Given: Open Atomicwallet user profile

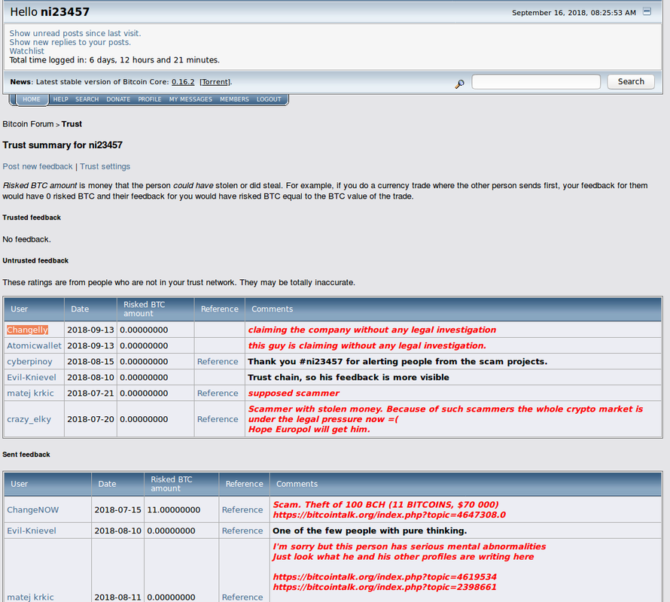Looking at the screenshot, I should 34,345.
